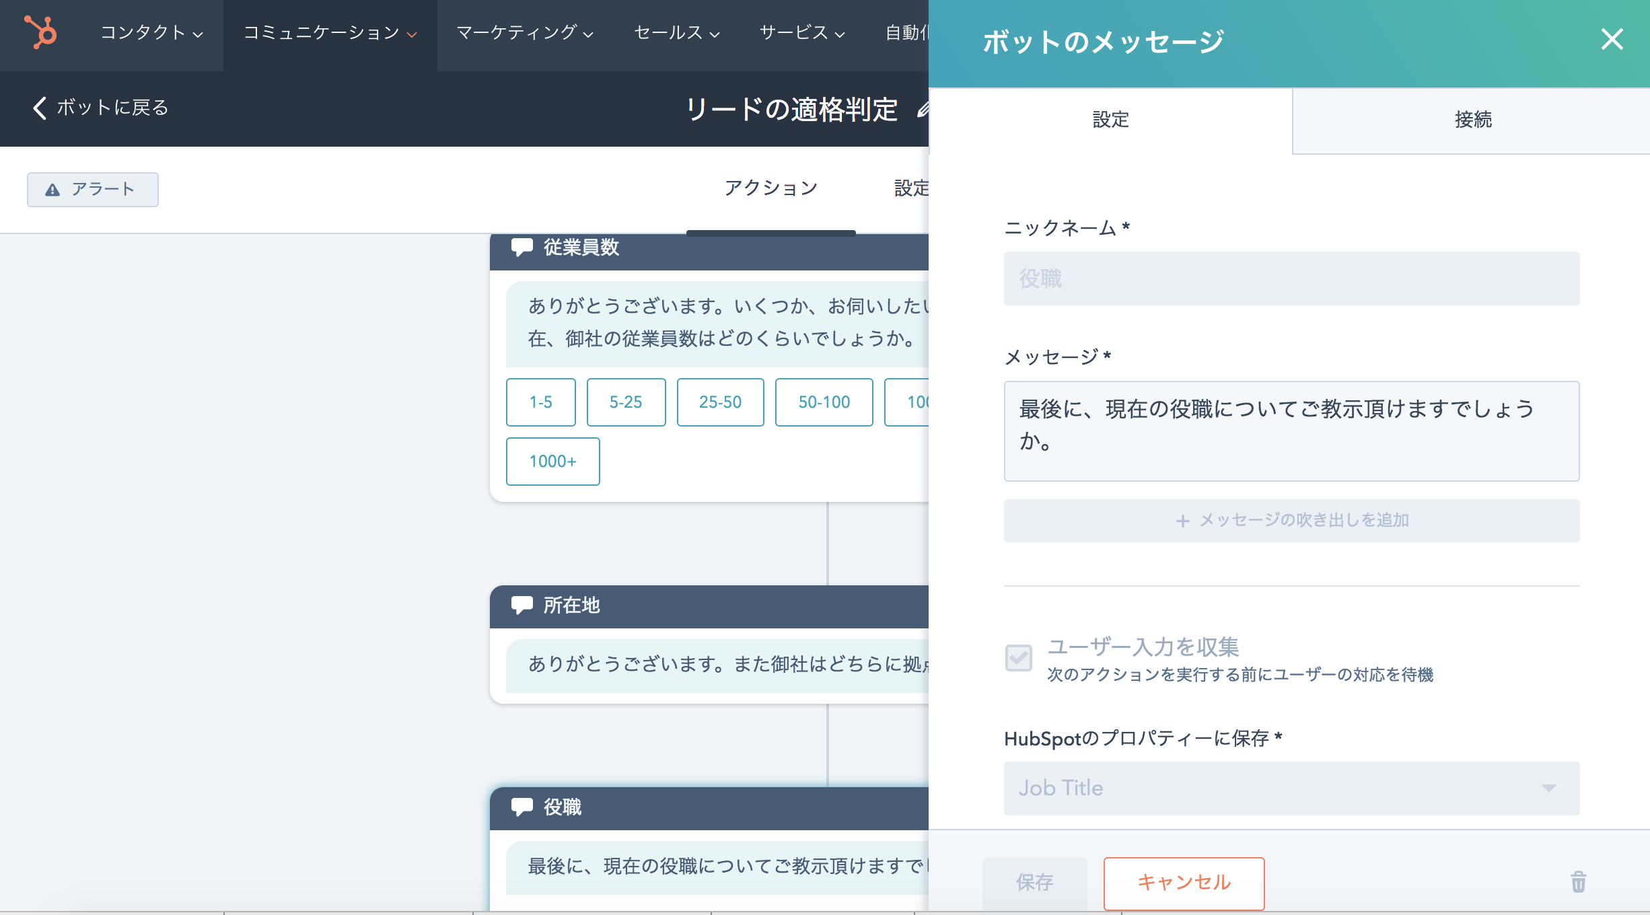
Task: Toggle the ユーザー入力を収集 checkbox
Action: coord(1019,658)
